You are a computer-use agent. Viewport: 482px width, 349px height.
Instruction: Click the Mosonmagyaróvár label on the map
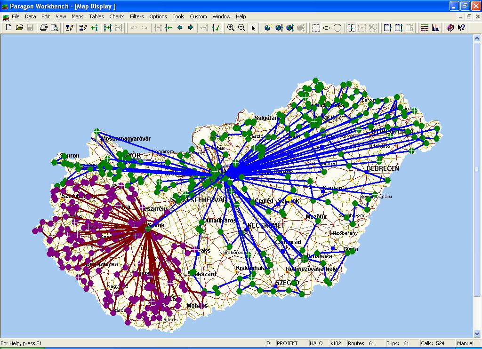pos(126,139)
